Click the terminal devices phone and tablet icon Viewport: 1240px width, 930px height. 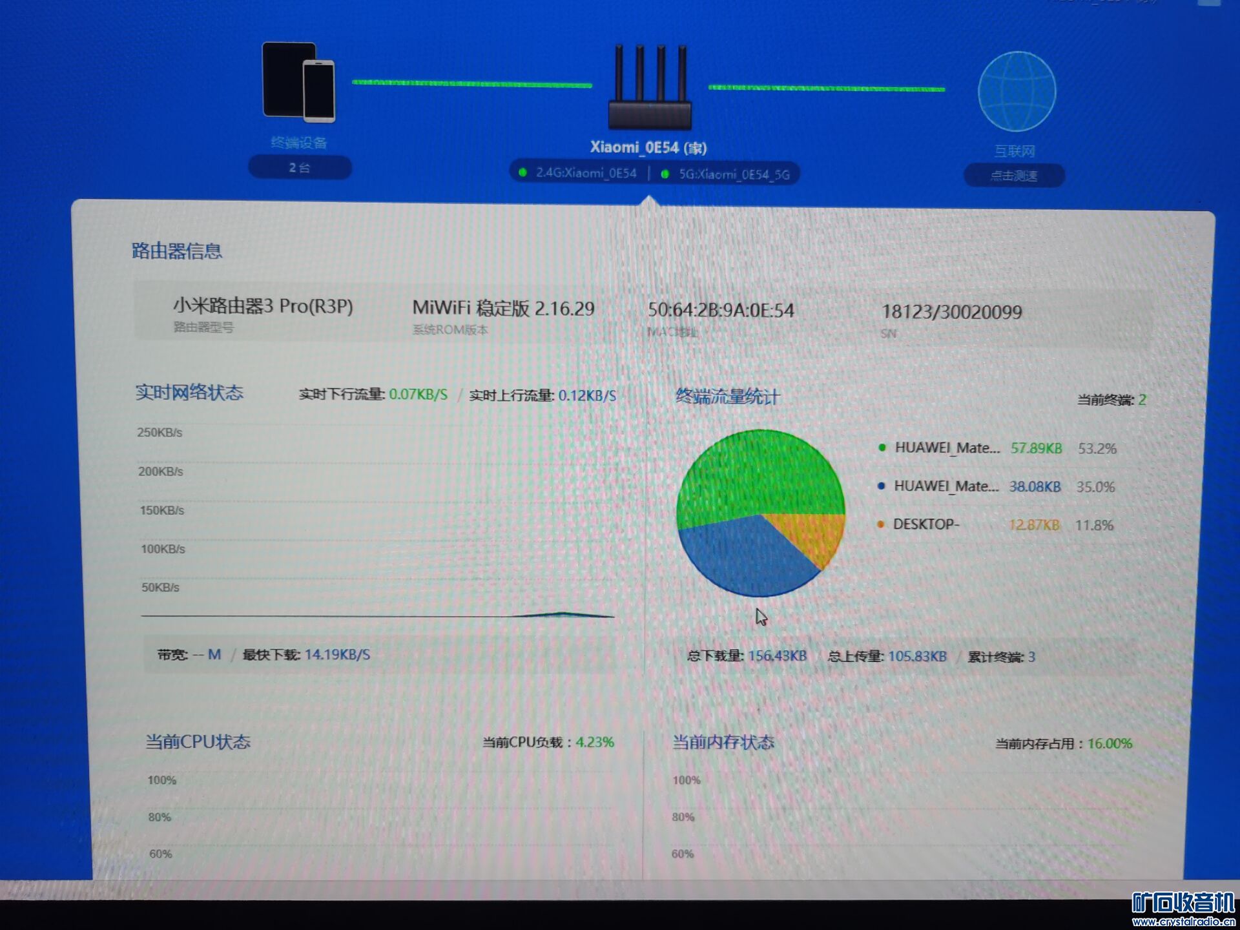coord(299,82)
